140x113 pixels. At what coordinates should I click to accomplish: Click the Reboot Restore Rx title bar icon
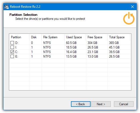click(6, 7)
